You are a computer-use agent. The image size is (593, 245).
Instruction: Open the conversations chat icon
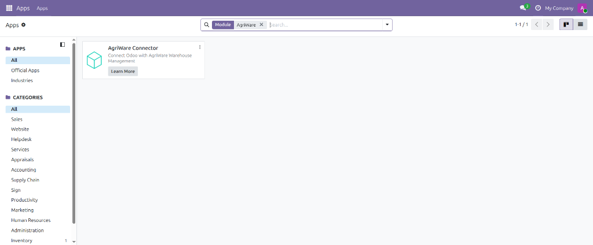click(523, 8)
